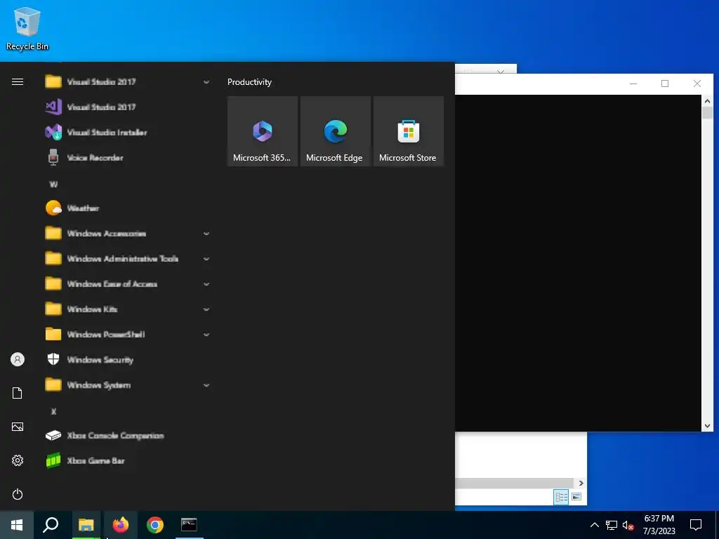Launch Visual Studio Installer from the app list

(x=128, y=132)
